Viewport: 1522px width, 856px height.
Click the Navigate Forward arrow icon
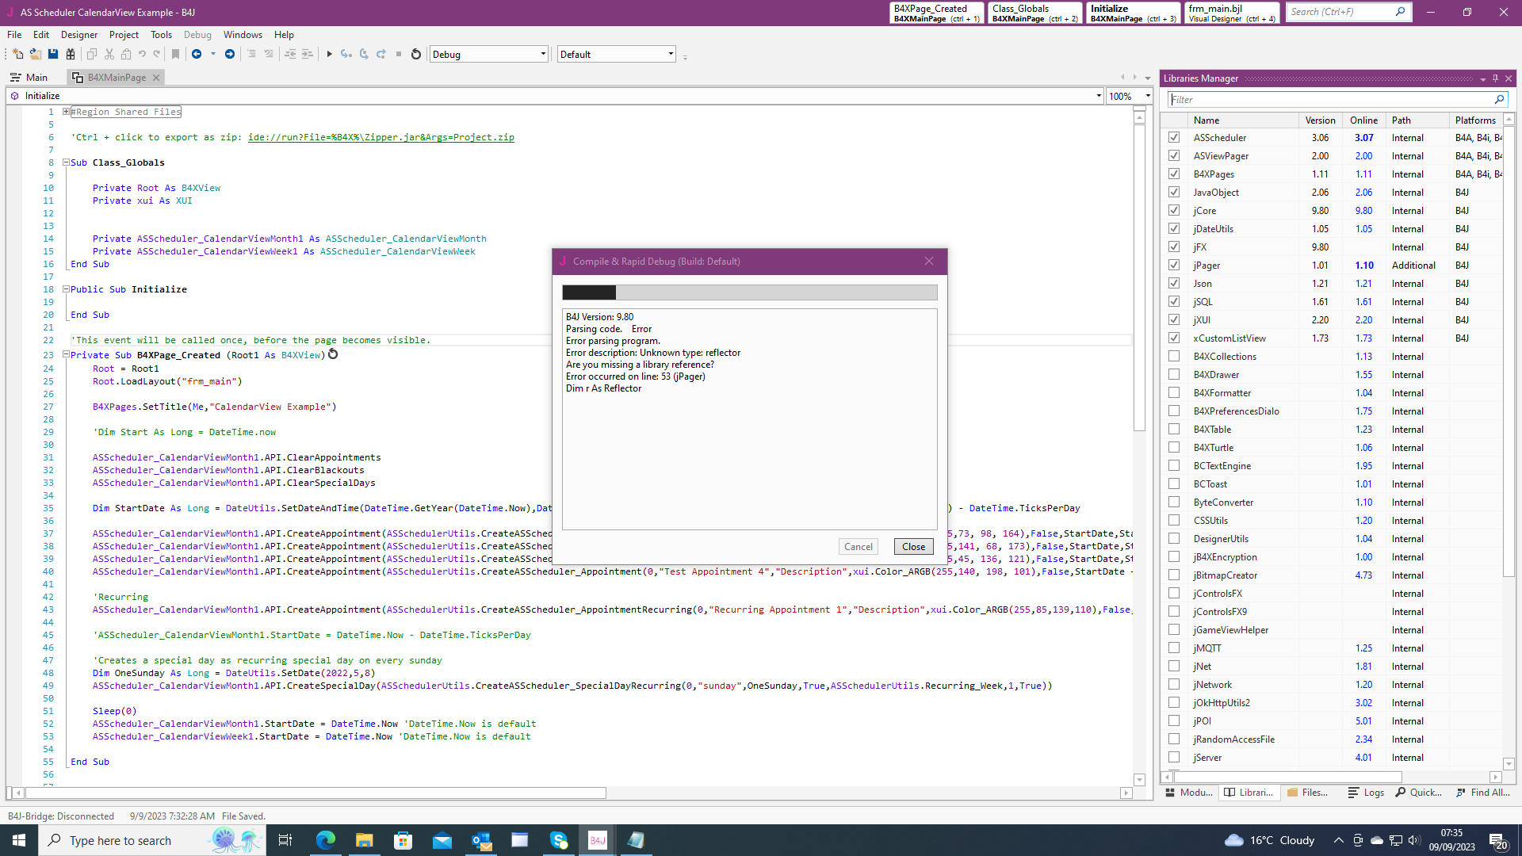point(230,54)
